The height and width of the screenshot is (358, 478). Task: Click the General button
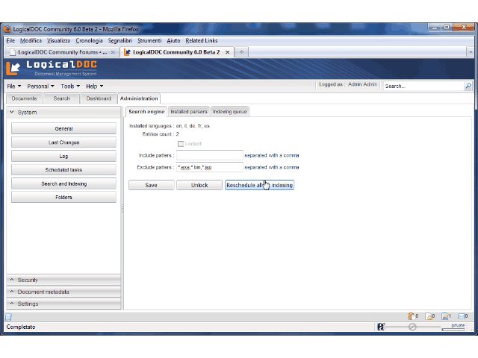pos(63,129)
